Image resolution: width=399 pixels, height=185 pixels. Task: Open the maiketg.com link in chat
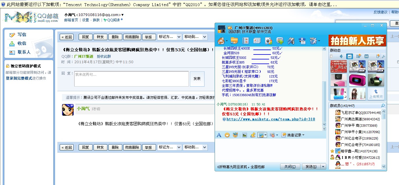(271, 119)
